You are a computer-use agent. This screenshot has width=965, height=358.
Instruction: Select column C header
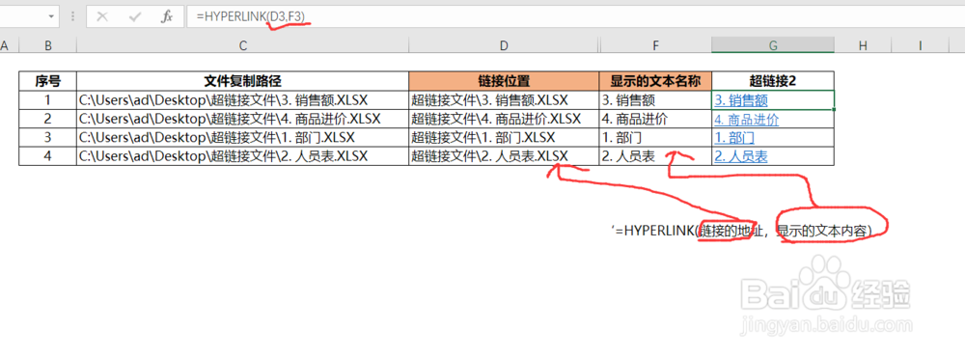[x=242, y=45]
